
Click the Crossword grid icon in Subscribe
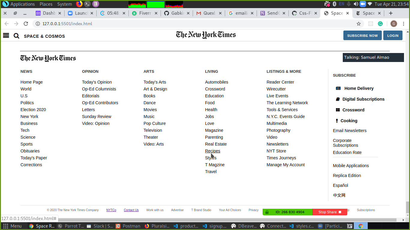tap(338, 110)
